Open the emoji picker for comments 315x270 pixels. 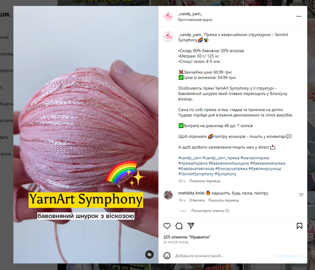[x=167, y=256]
